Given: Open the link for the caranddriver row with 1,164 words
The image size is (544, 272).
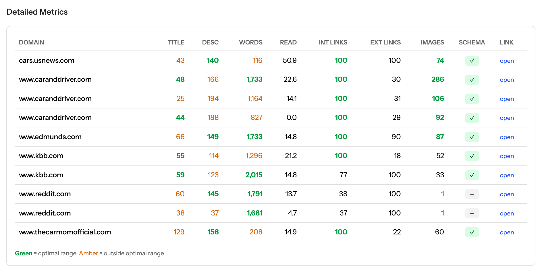Looking at the screenshot, I should pyautogui.click(x=507, y=99).
